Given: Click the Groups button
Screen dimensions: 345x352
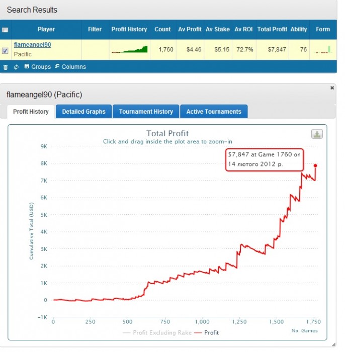Looking at the screenshot, I should point(38,67).
